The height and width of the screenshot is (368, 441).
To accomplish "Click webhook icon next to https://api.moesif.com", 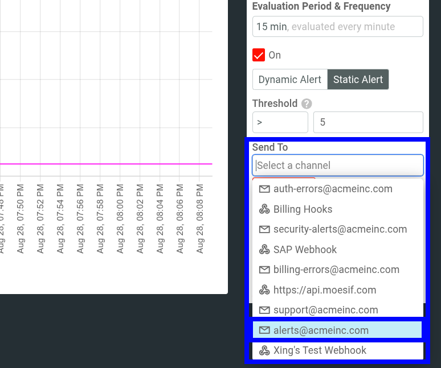I will (264, 290).
